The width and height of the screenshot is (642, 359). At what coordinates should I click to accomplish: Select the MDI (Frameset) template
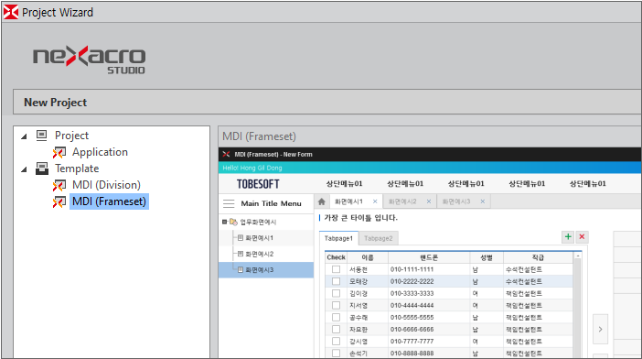click(109, 201)
